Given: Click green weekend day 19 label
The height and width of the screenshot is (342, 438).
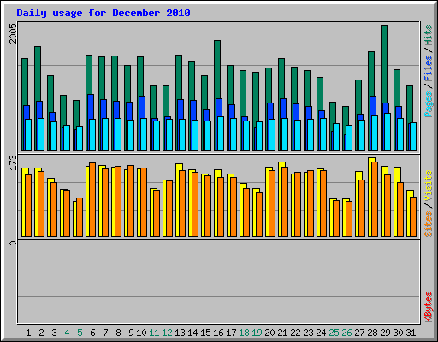Looking at the screenshot, I should 257,333.
